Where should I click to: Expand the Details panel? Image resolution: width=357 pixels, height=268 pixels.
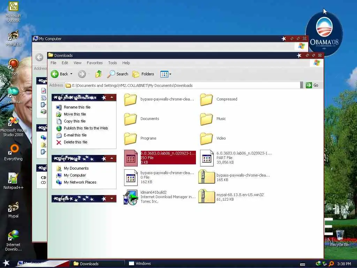pos(112,199)
